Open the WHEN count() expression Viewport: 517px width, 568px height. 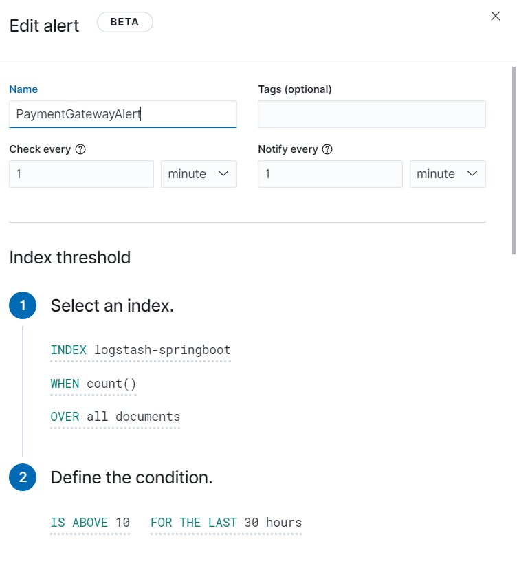click(x=93, y=384)
